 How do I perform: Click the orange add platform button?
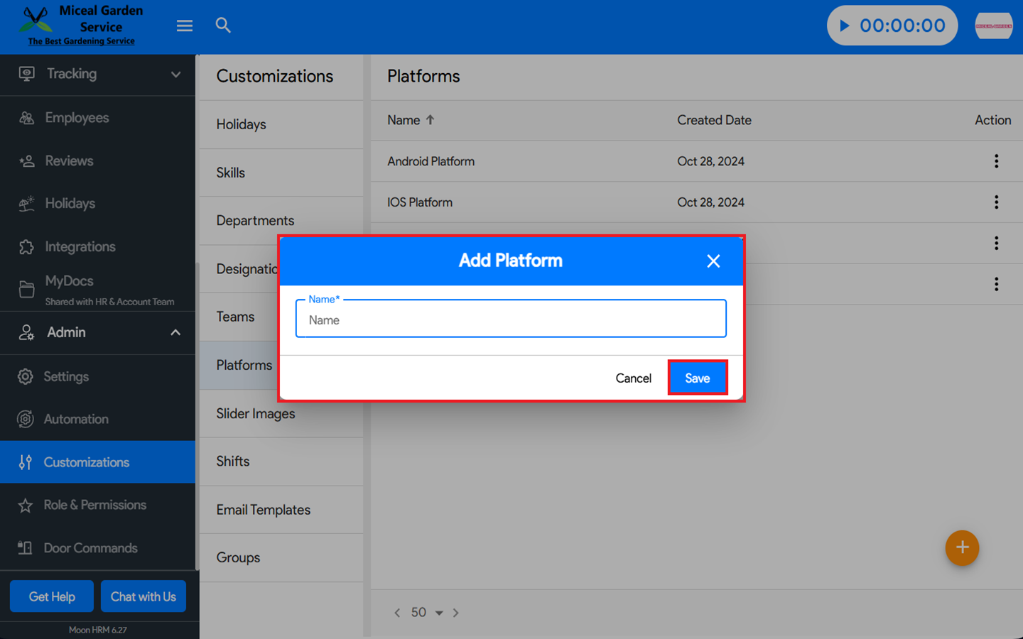[x=962, y=547]
